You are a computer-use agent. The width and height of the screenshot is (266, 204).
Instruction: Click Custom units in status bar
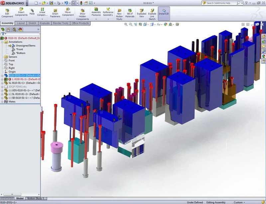238,202
